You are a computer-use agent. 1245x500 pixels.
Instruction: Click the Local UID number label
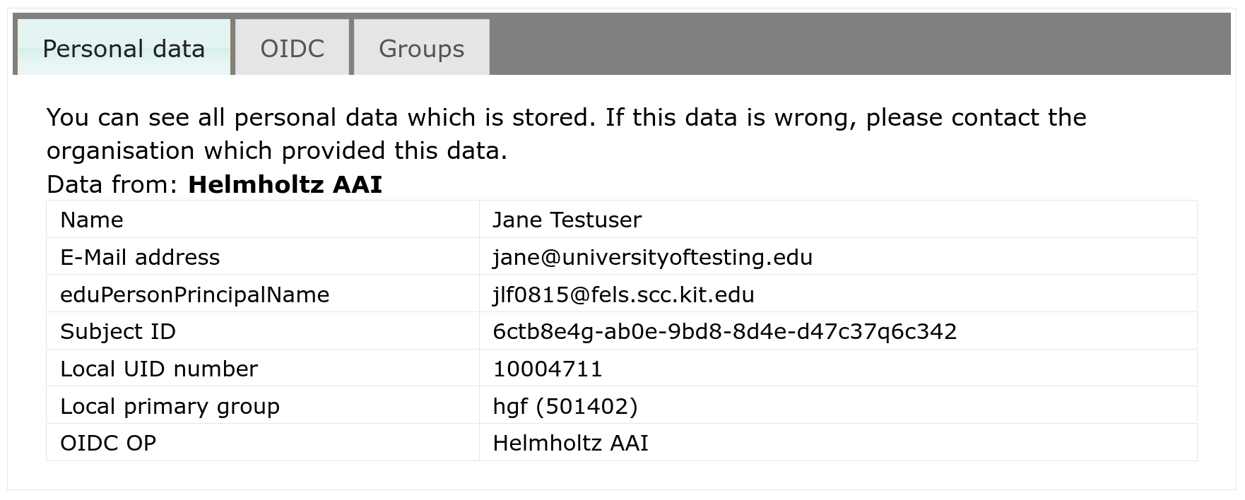(159, 369)
